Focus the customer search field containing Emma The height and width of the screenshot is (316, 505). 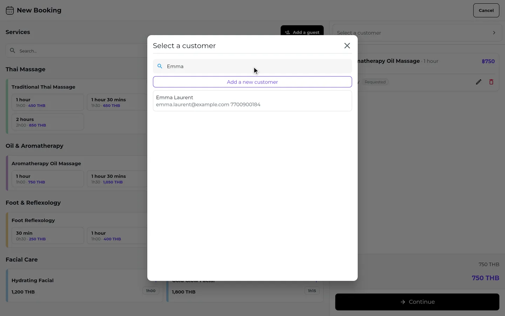[x=252, y=66]
